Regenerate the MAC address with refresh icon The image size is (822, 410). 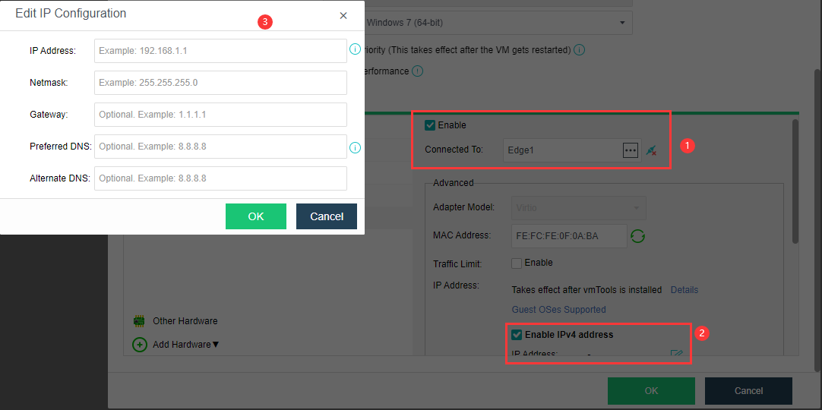pyautogui.click(x=637, y=236)
